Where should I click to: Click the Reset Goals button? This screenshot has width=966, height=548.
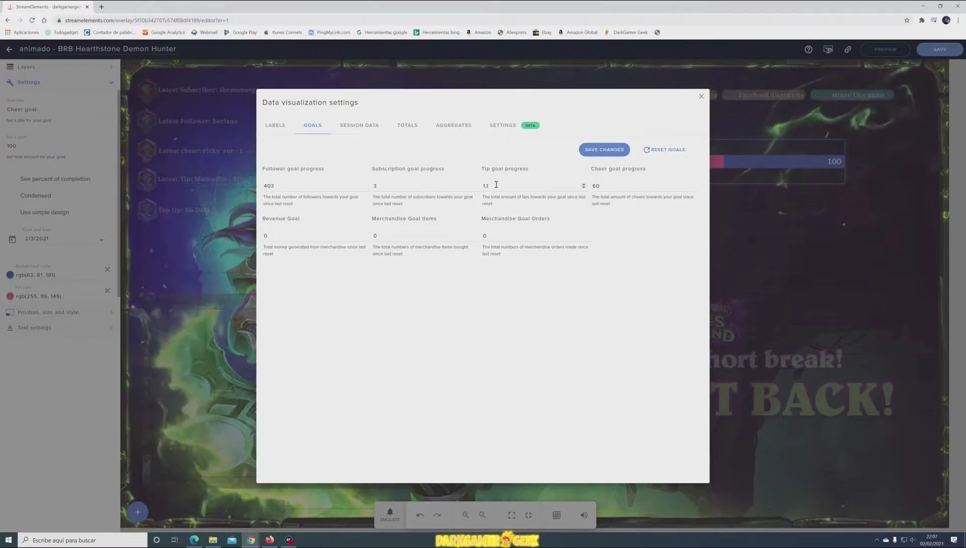[664, 150]
